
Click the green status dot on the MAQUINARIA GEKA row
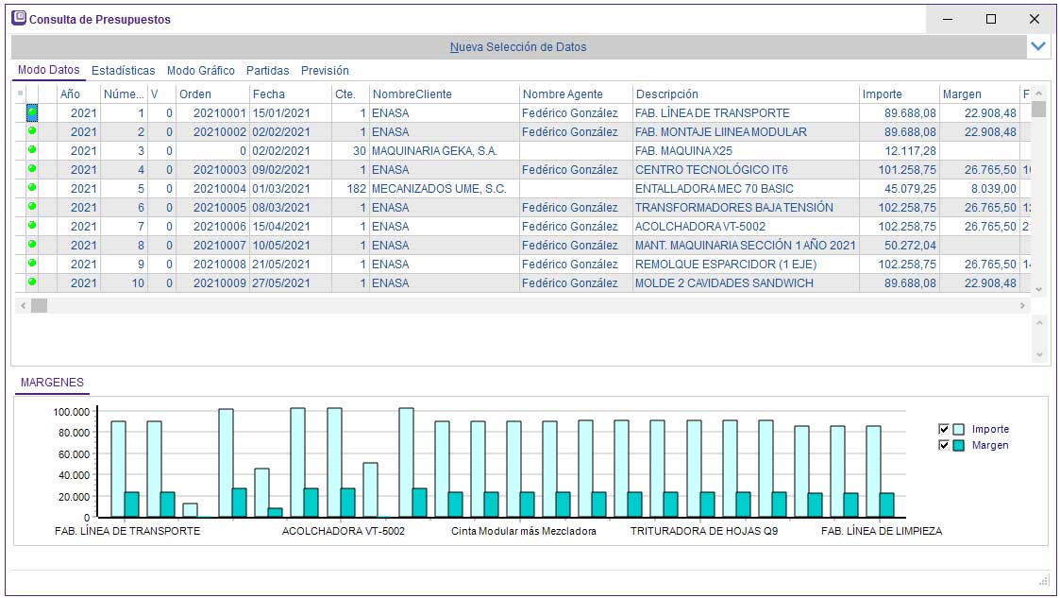32,150
